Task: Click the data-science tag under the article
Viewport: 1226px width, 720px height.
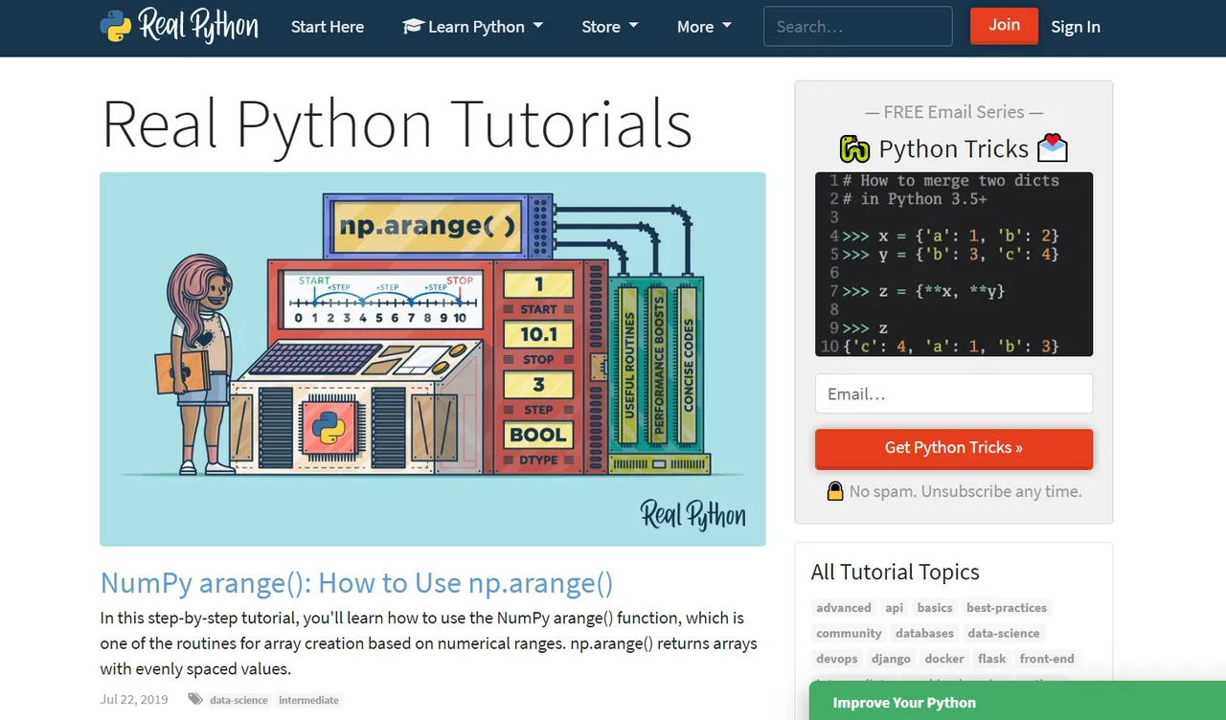Action: pos(239,700)
